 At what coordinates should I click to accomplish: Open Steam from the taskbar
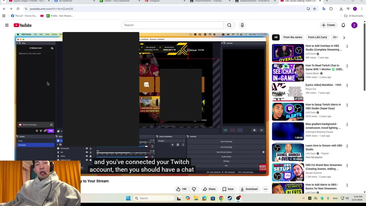230,198
